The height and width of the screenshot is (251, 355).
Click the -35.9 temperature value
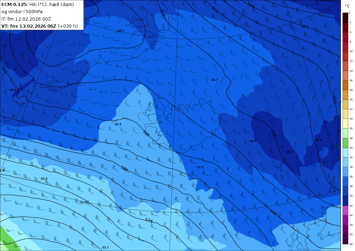[118, 124]
